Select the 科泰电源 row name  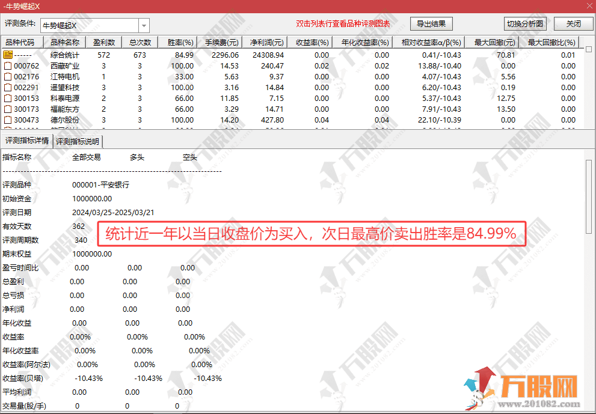[x=65, y=99]
